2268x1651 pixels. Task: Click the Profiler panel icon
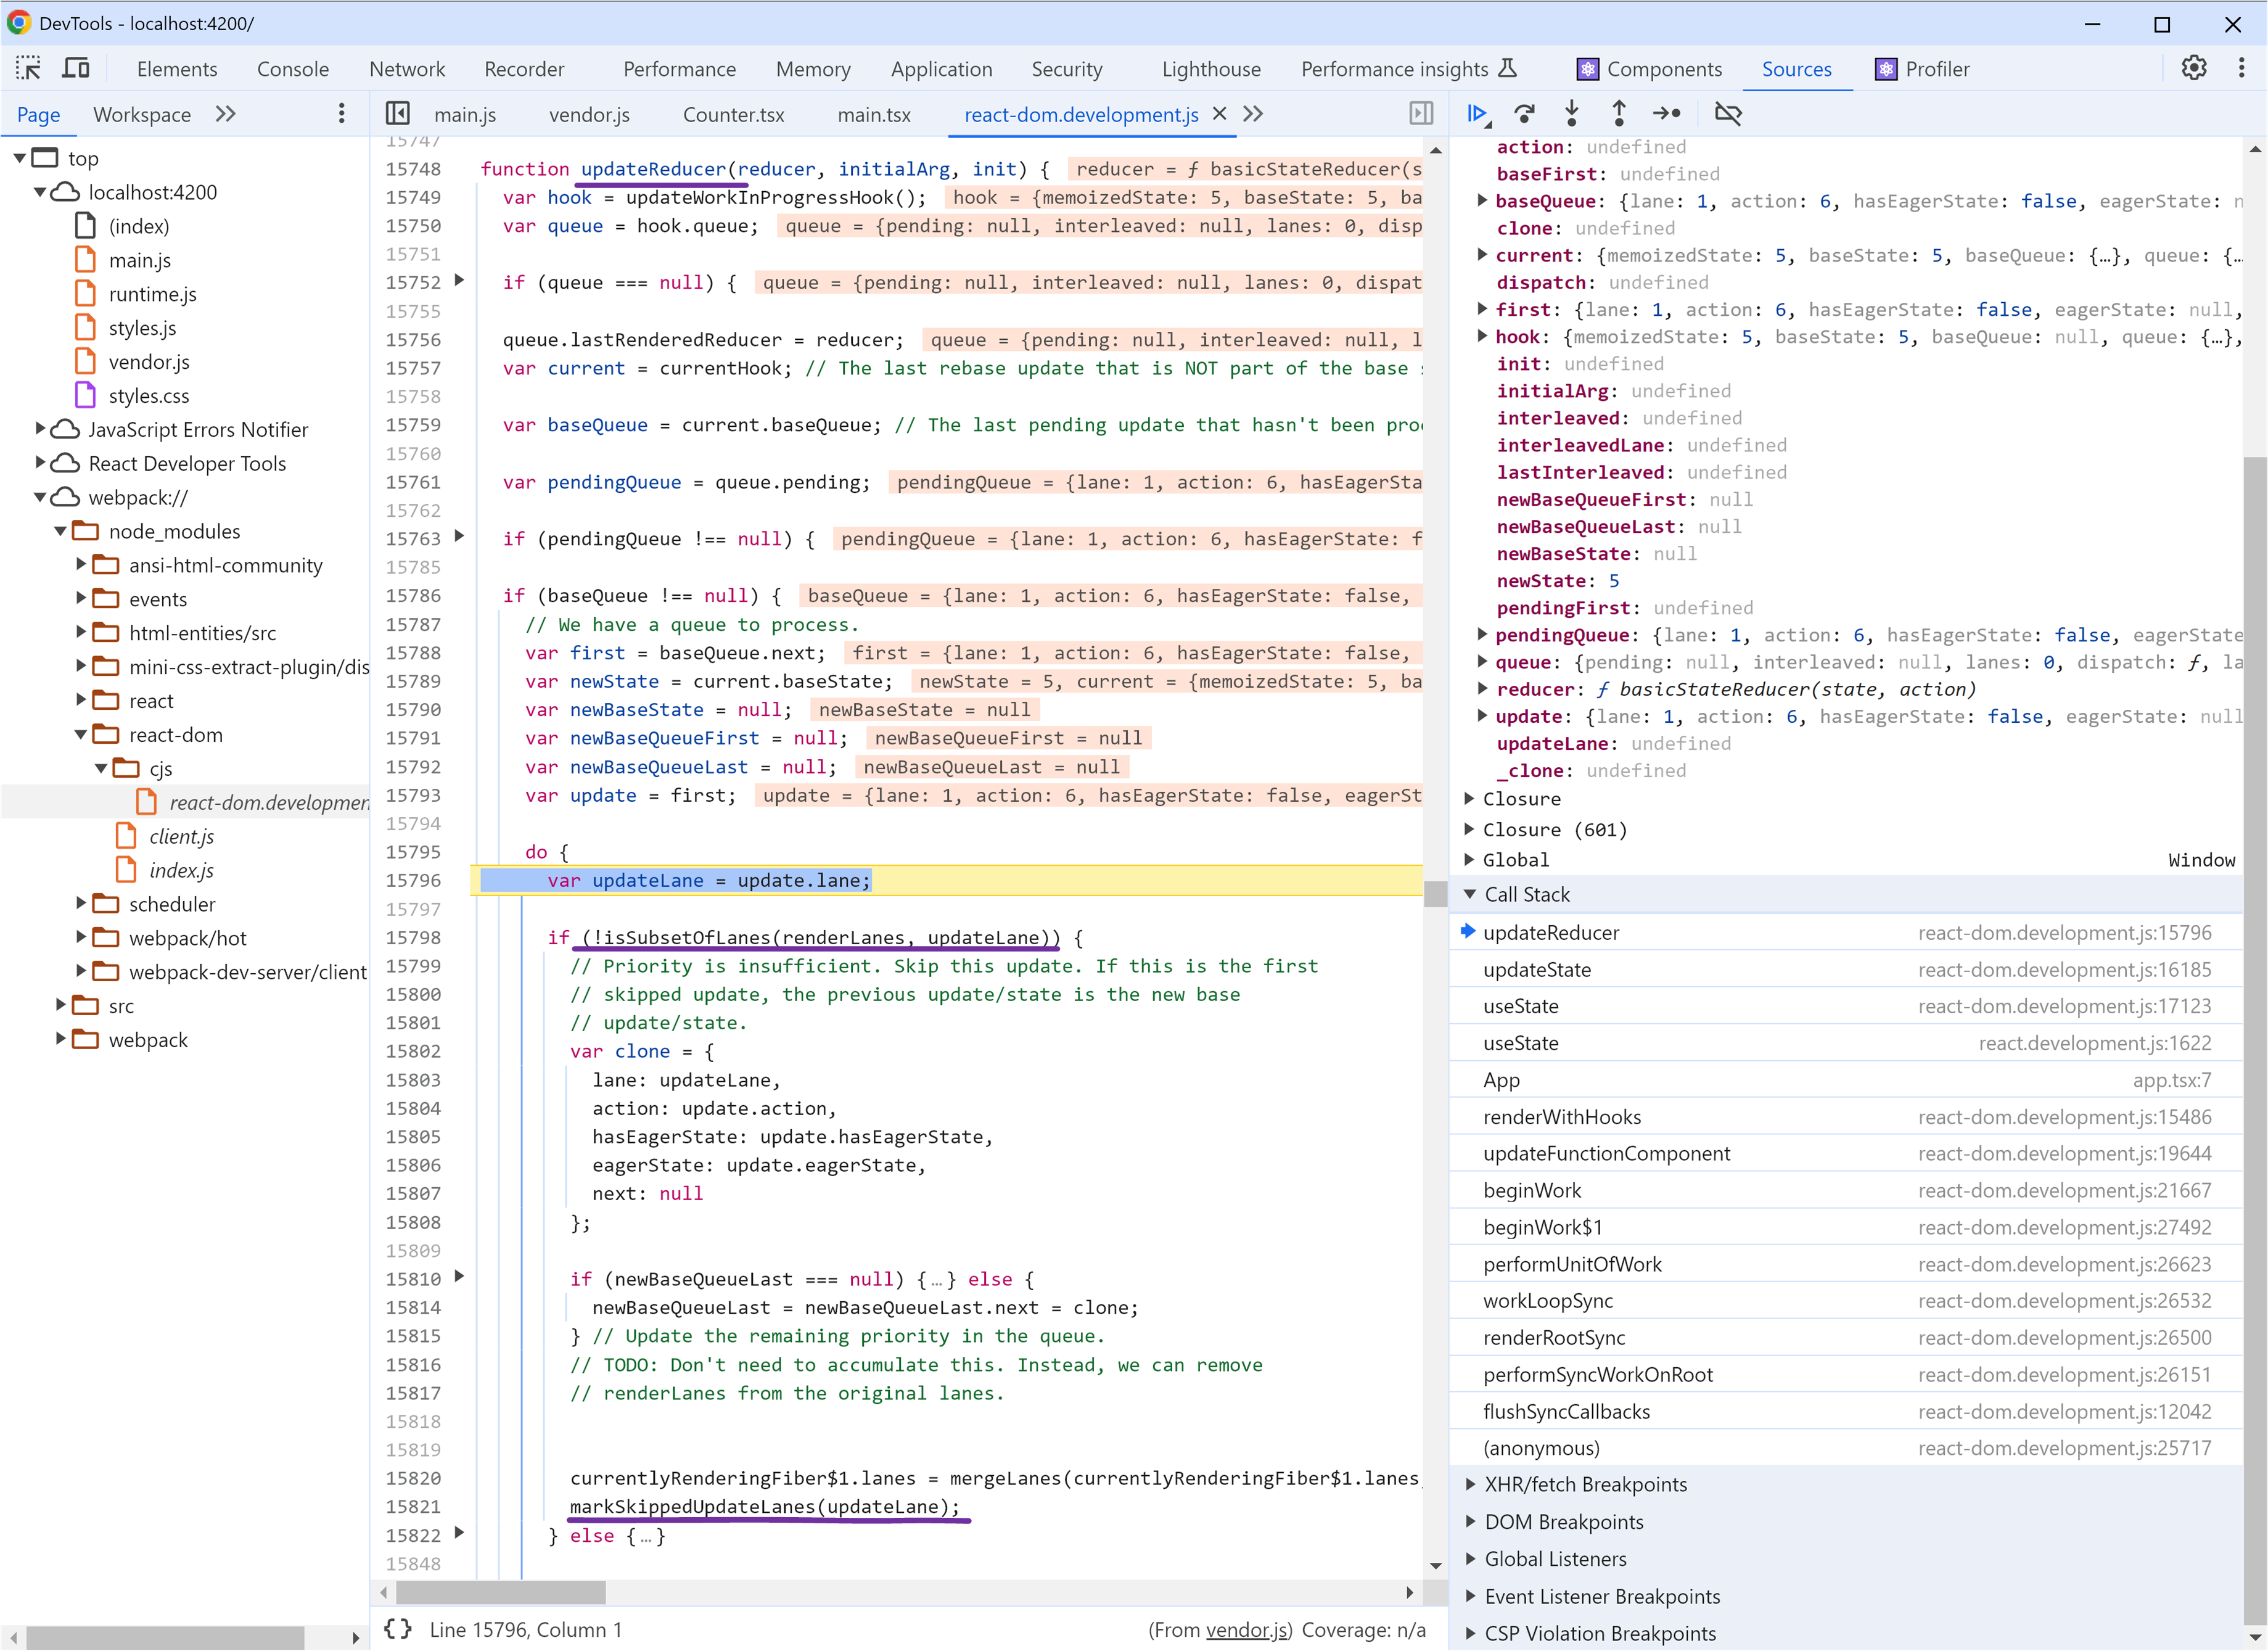click(x=1886, y=69)
